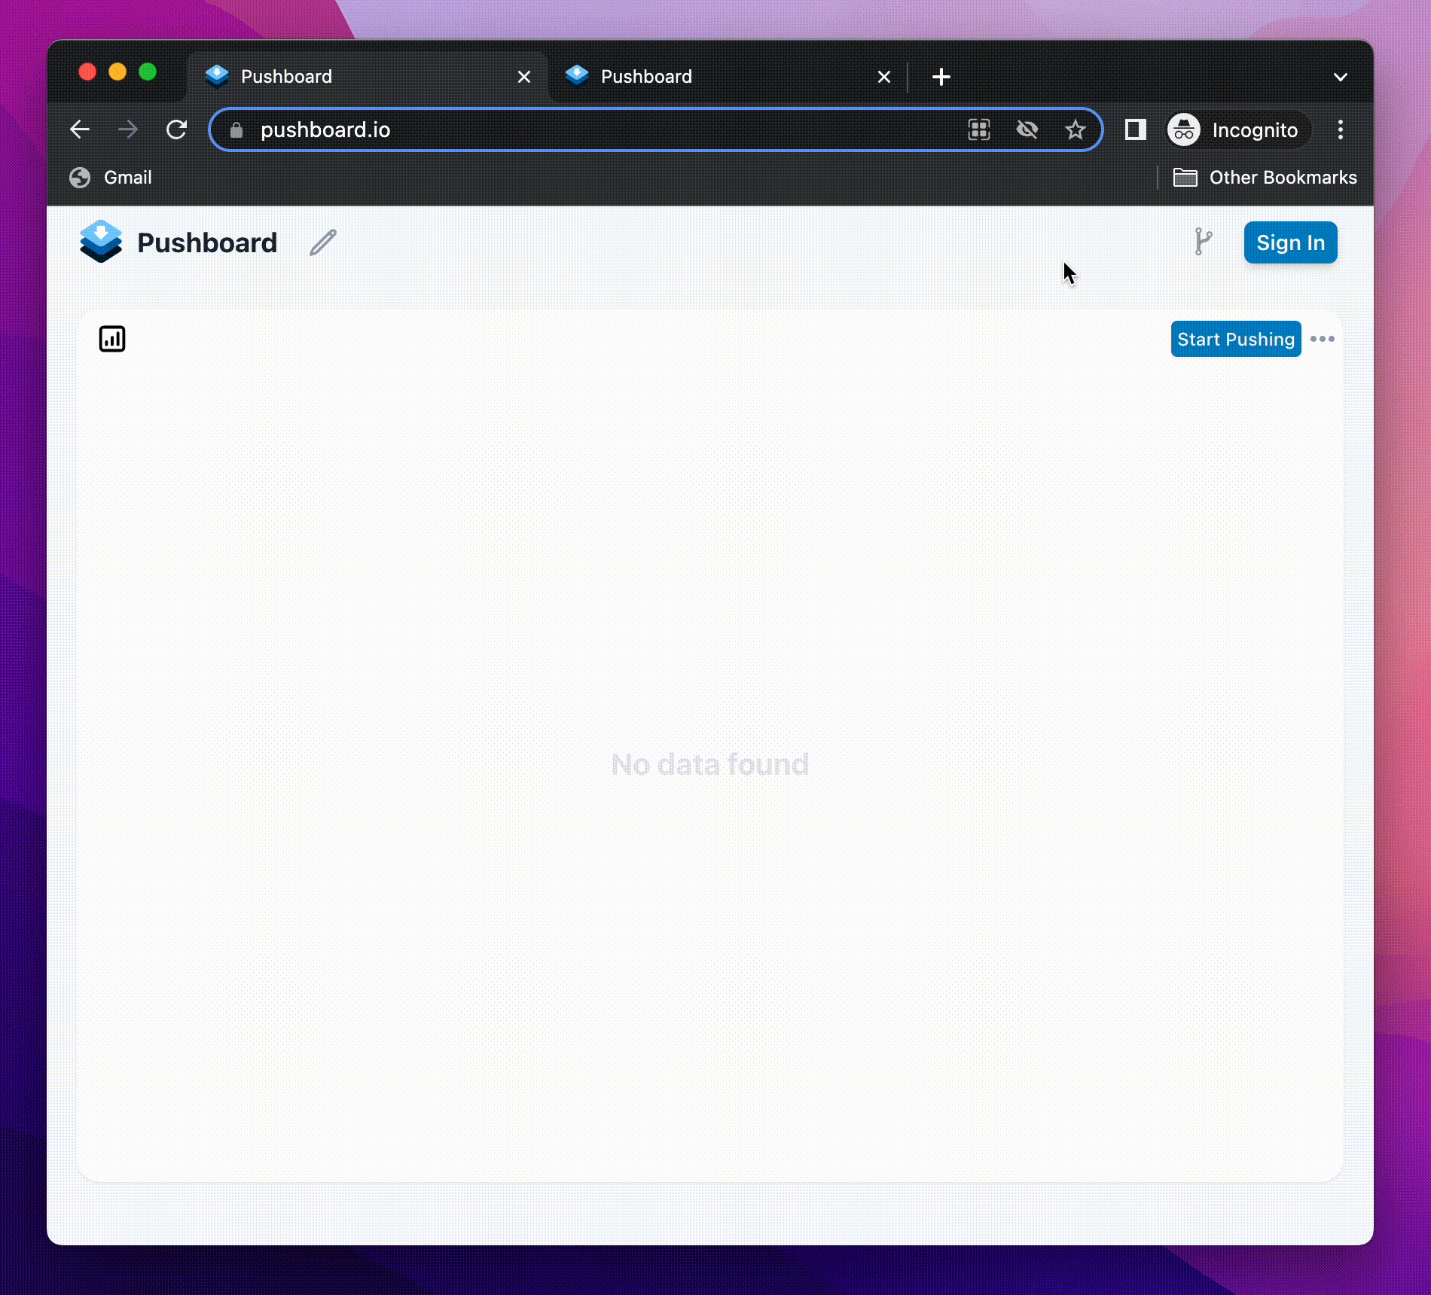The image size is (1431, 1295).
Task: Open the three-dot widget options menu
Action: (x=1322, y=339)
